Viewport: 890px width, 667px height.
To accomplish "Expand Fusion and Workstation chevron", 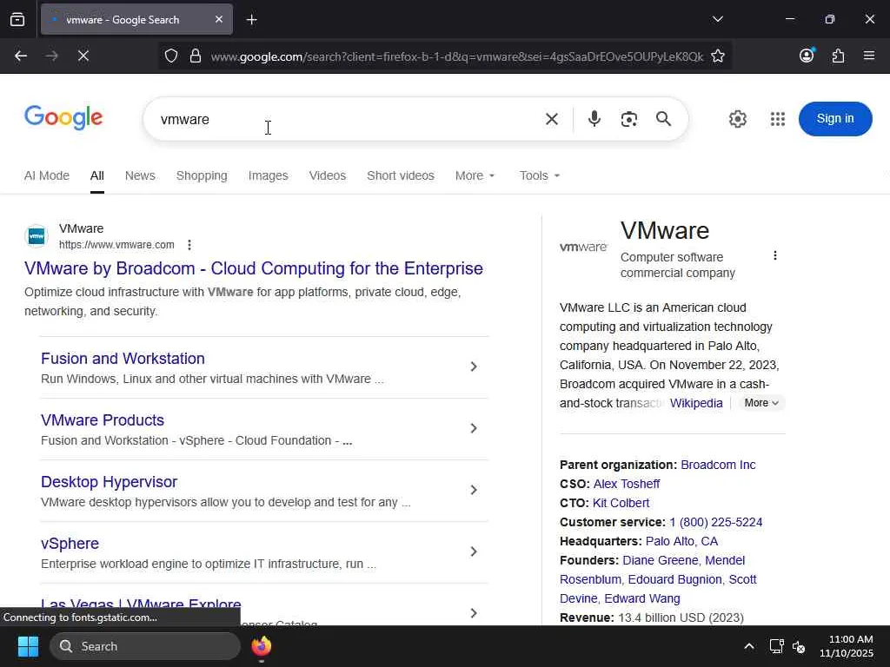I will (x=474, y=367).
